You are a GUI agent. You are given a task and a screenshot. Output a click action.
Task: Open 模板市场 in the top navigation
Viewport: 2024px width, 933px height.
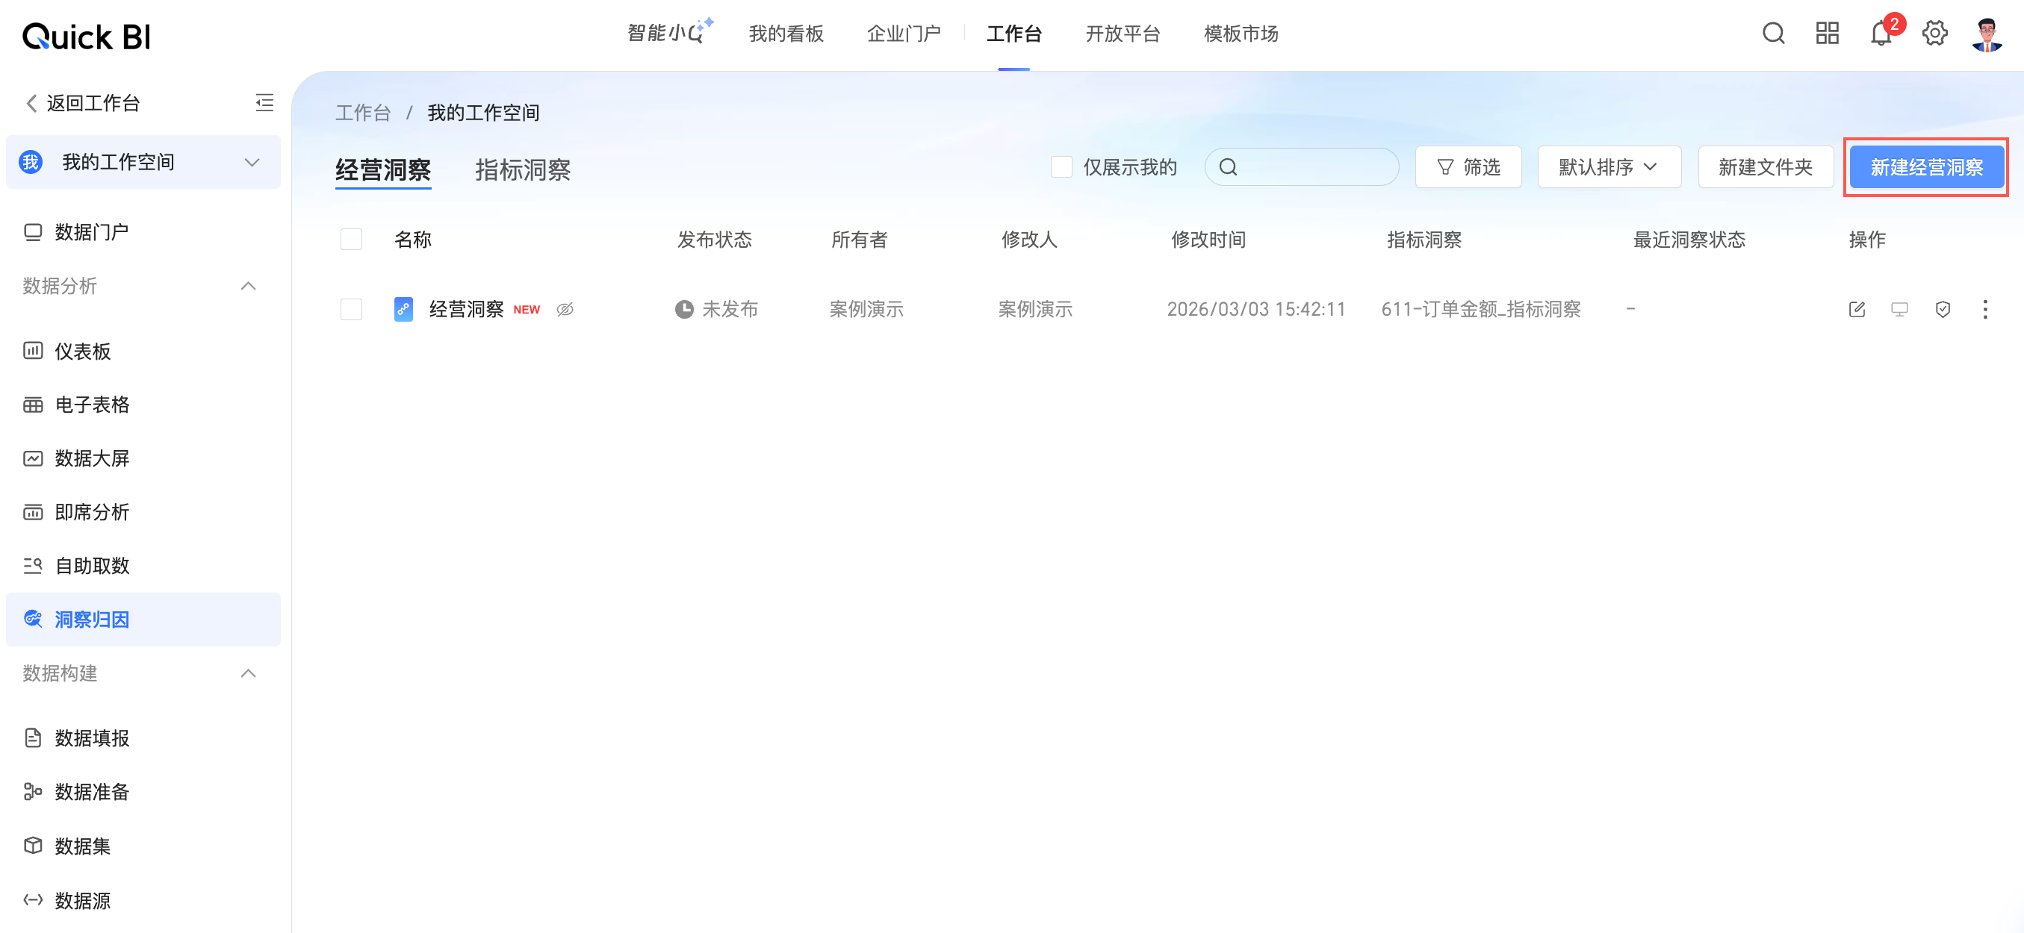[x=1241, y=34]
